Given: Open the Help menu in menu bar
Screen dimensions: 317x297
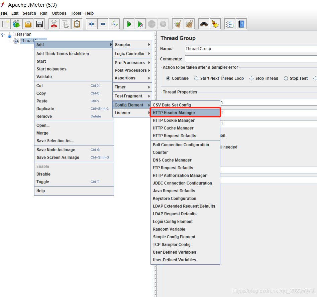Looking at the screenshot, I should click(x=89, y=13).
